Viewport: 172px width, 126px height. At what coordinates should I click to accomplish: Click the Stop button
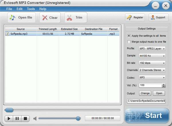pyautogui.click(x=26, y=119)
